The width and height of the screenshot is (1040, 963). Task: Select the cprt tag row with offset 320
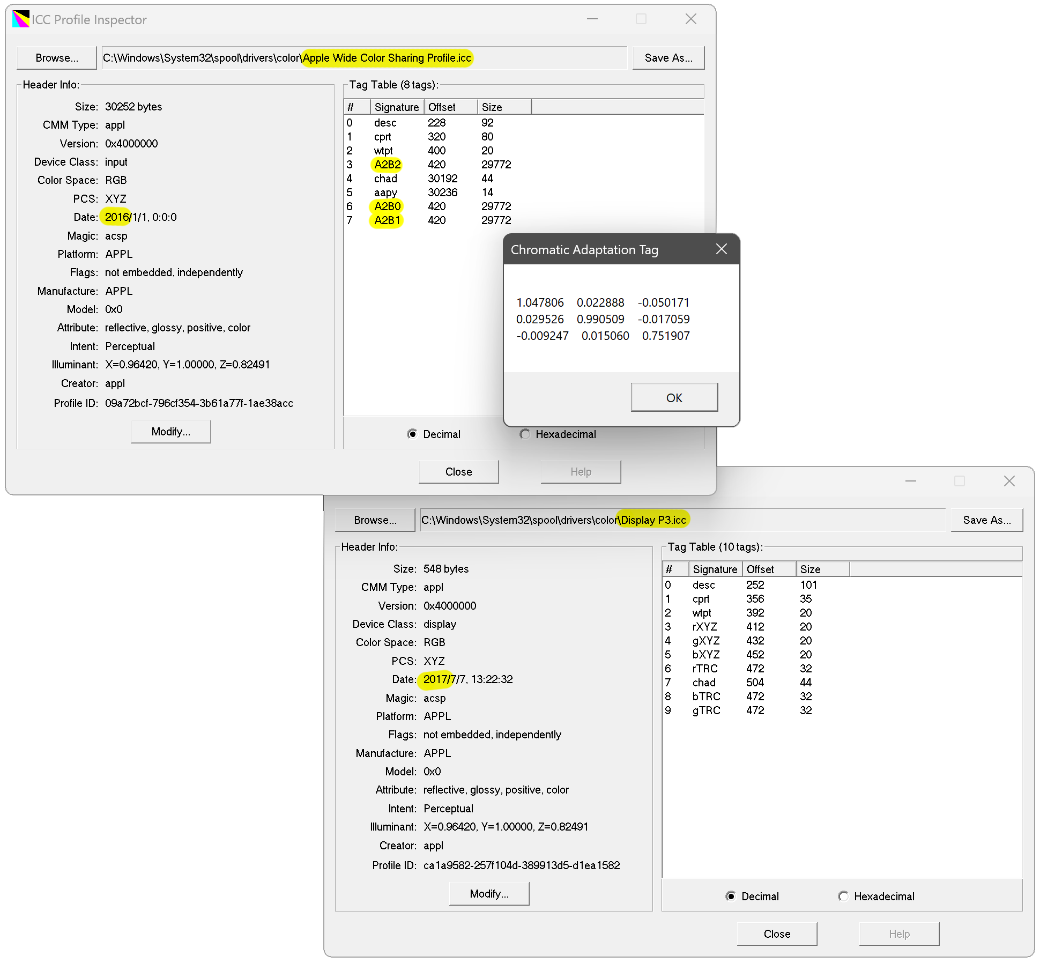click(x=524, y=137)
